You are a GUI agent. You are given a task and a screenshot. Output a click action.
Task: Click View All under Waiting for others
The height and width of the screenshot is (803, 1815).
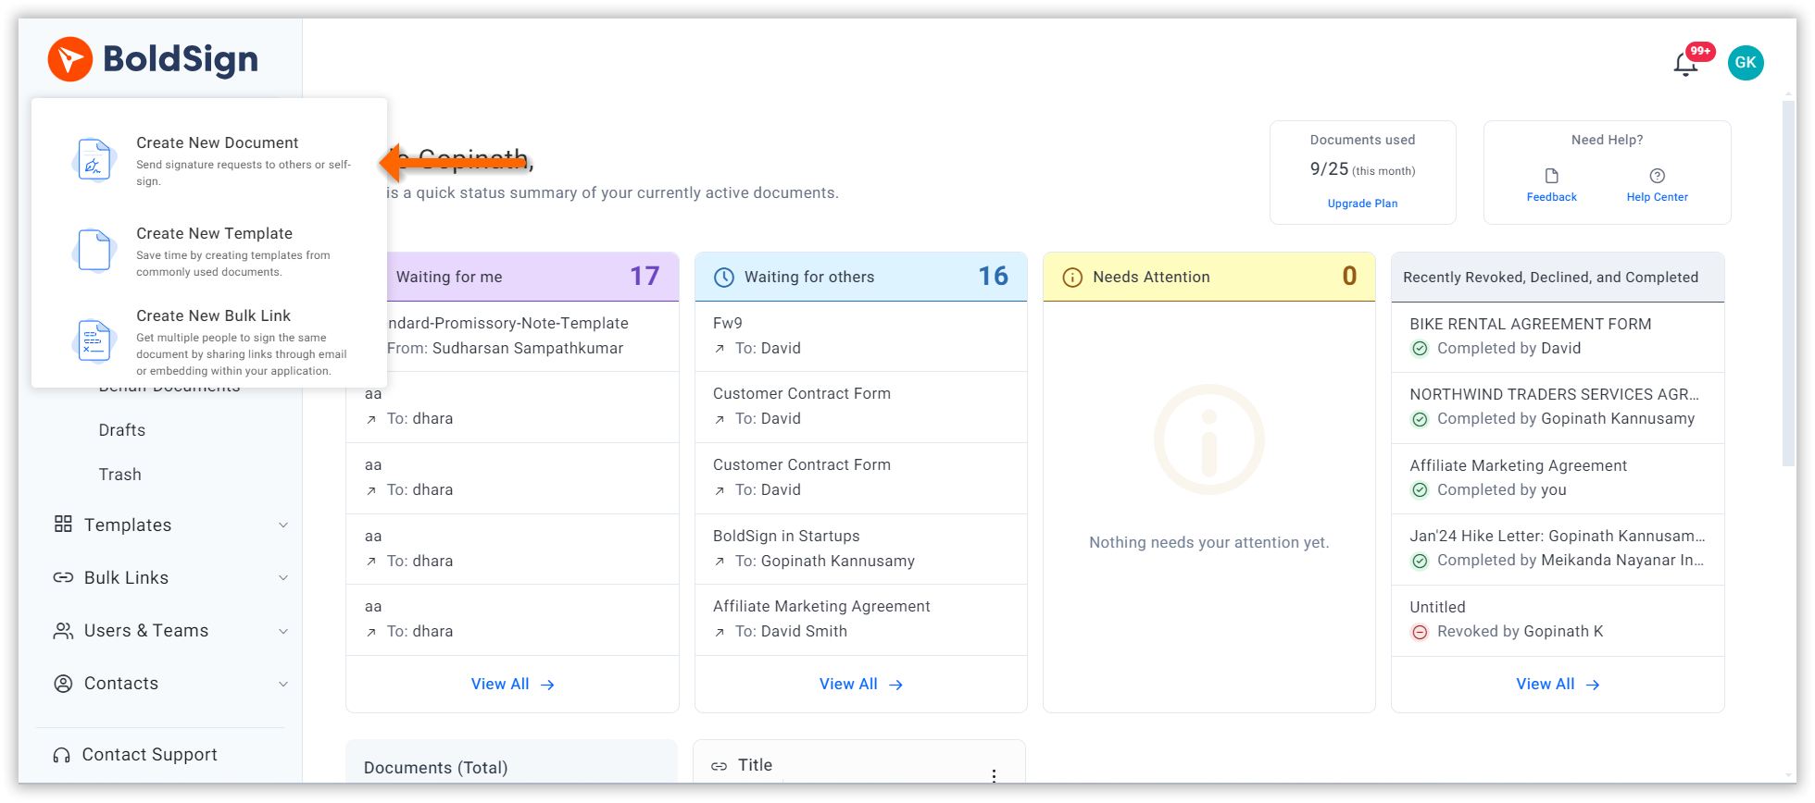(860, 685)
